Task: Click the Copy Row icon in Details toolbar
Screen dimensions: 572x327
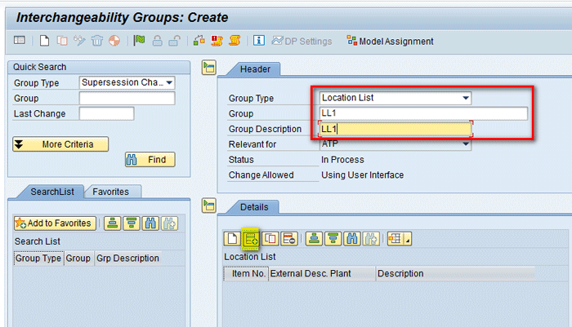Action: 271,239
